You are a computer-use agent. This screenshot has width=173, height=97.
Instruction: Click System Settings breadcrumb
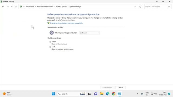coord(75,6)
